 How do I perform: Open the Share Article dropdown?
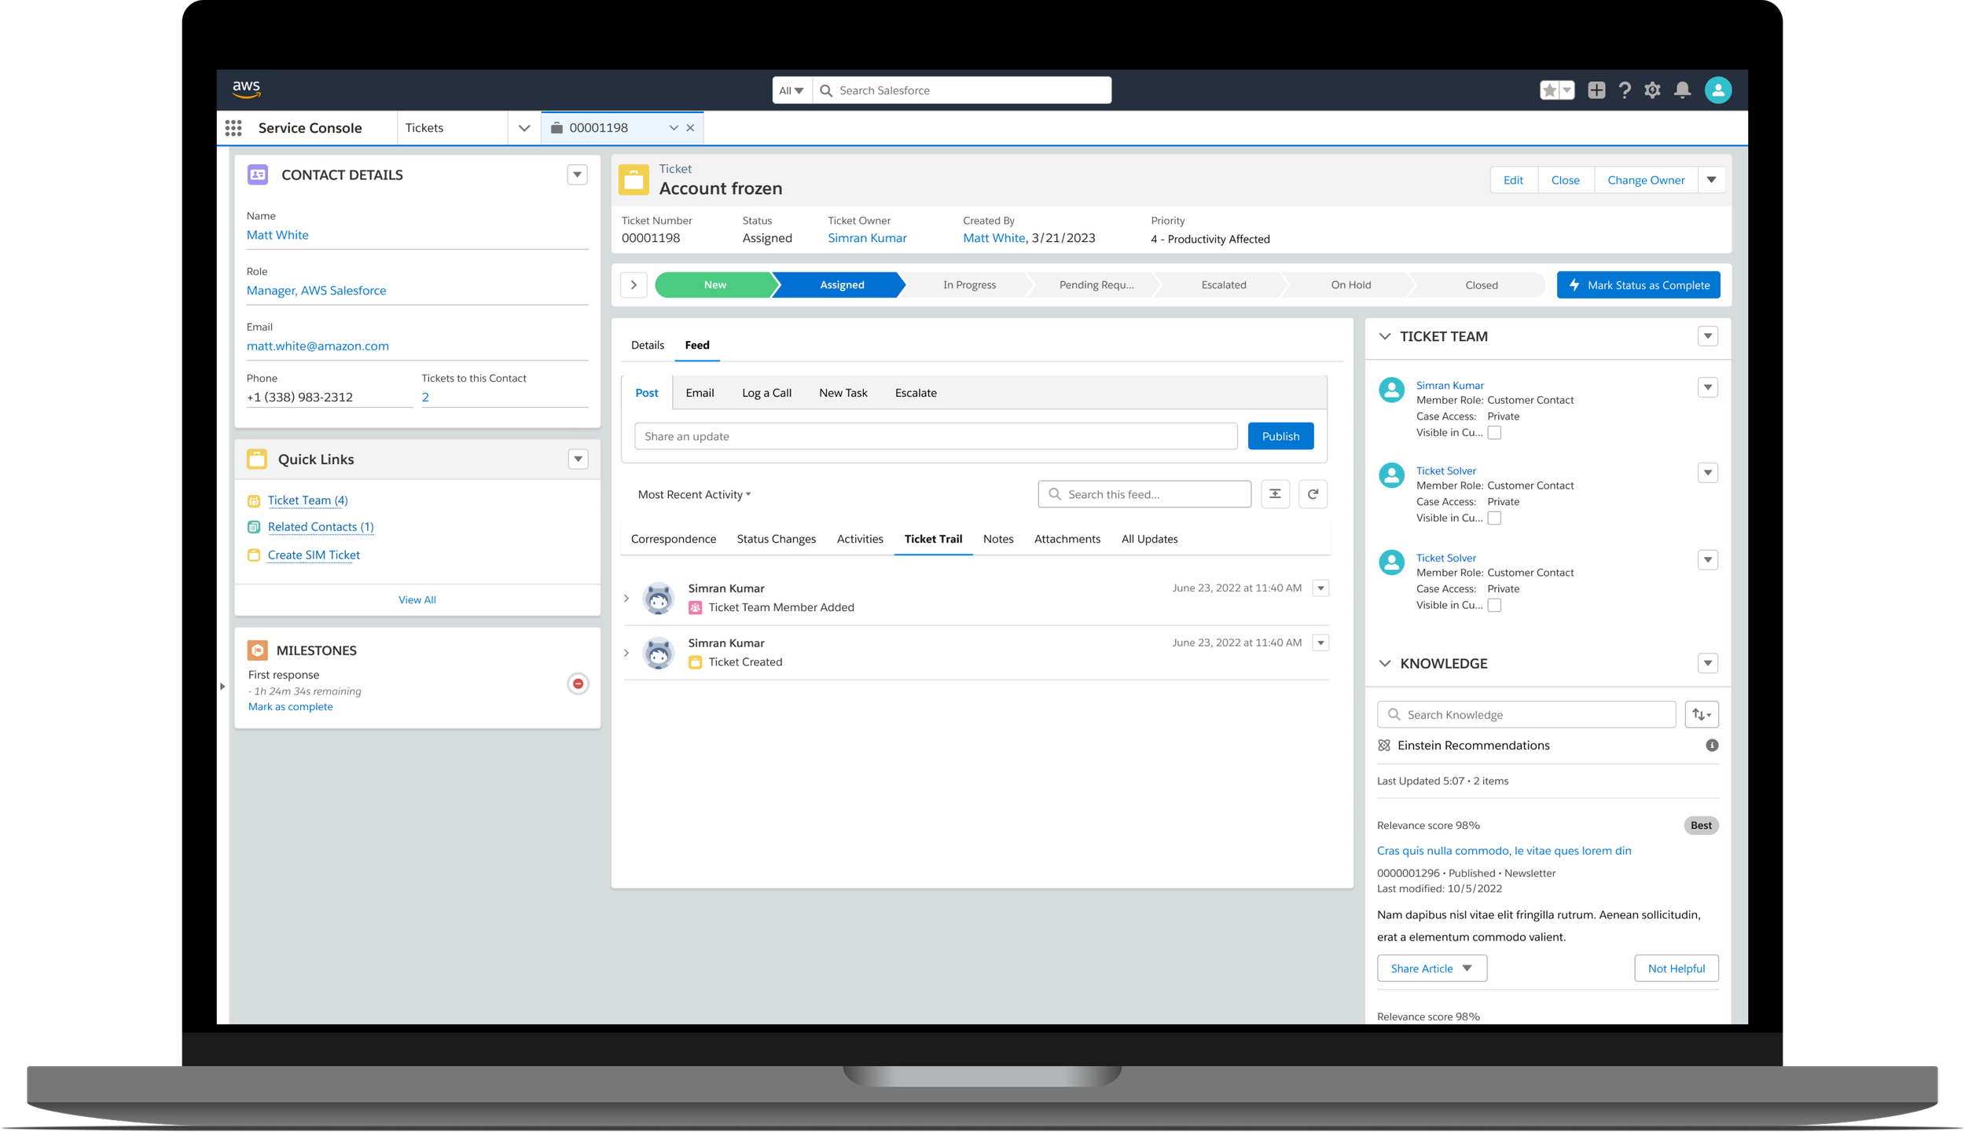(1431, 969)
